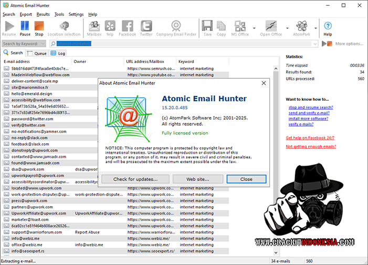Expand the MS Office export dropdown arrow
The width and height of the screenshot is (368, 265).
coord(254,28)
